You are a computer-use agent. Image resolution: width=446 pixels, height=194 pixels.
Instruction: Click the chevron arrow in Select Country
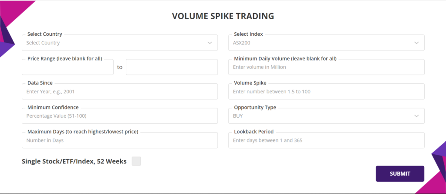[210, 43]
